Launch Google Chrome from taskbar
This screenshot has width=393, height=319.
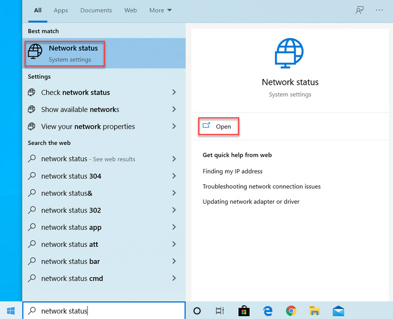coord(291,311)
